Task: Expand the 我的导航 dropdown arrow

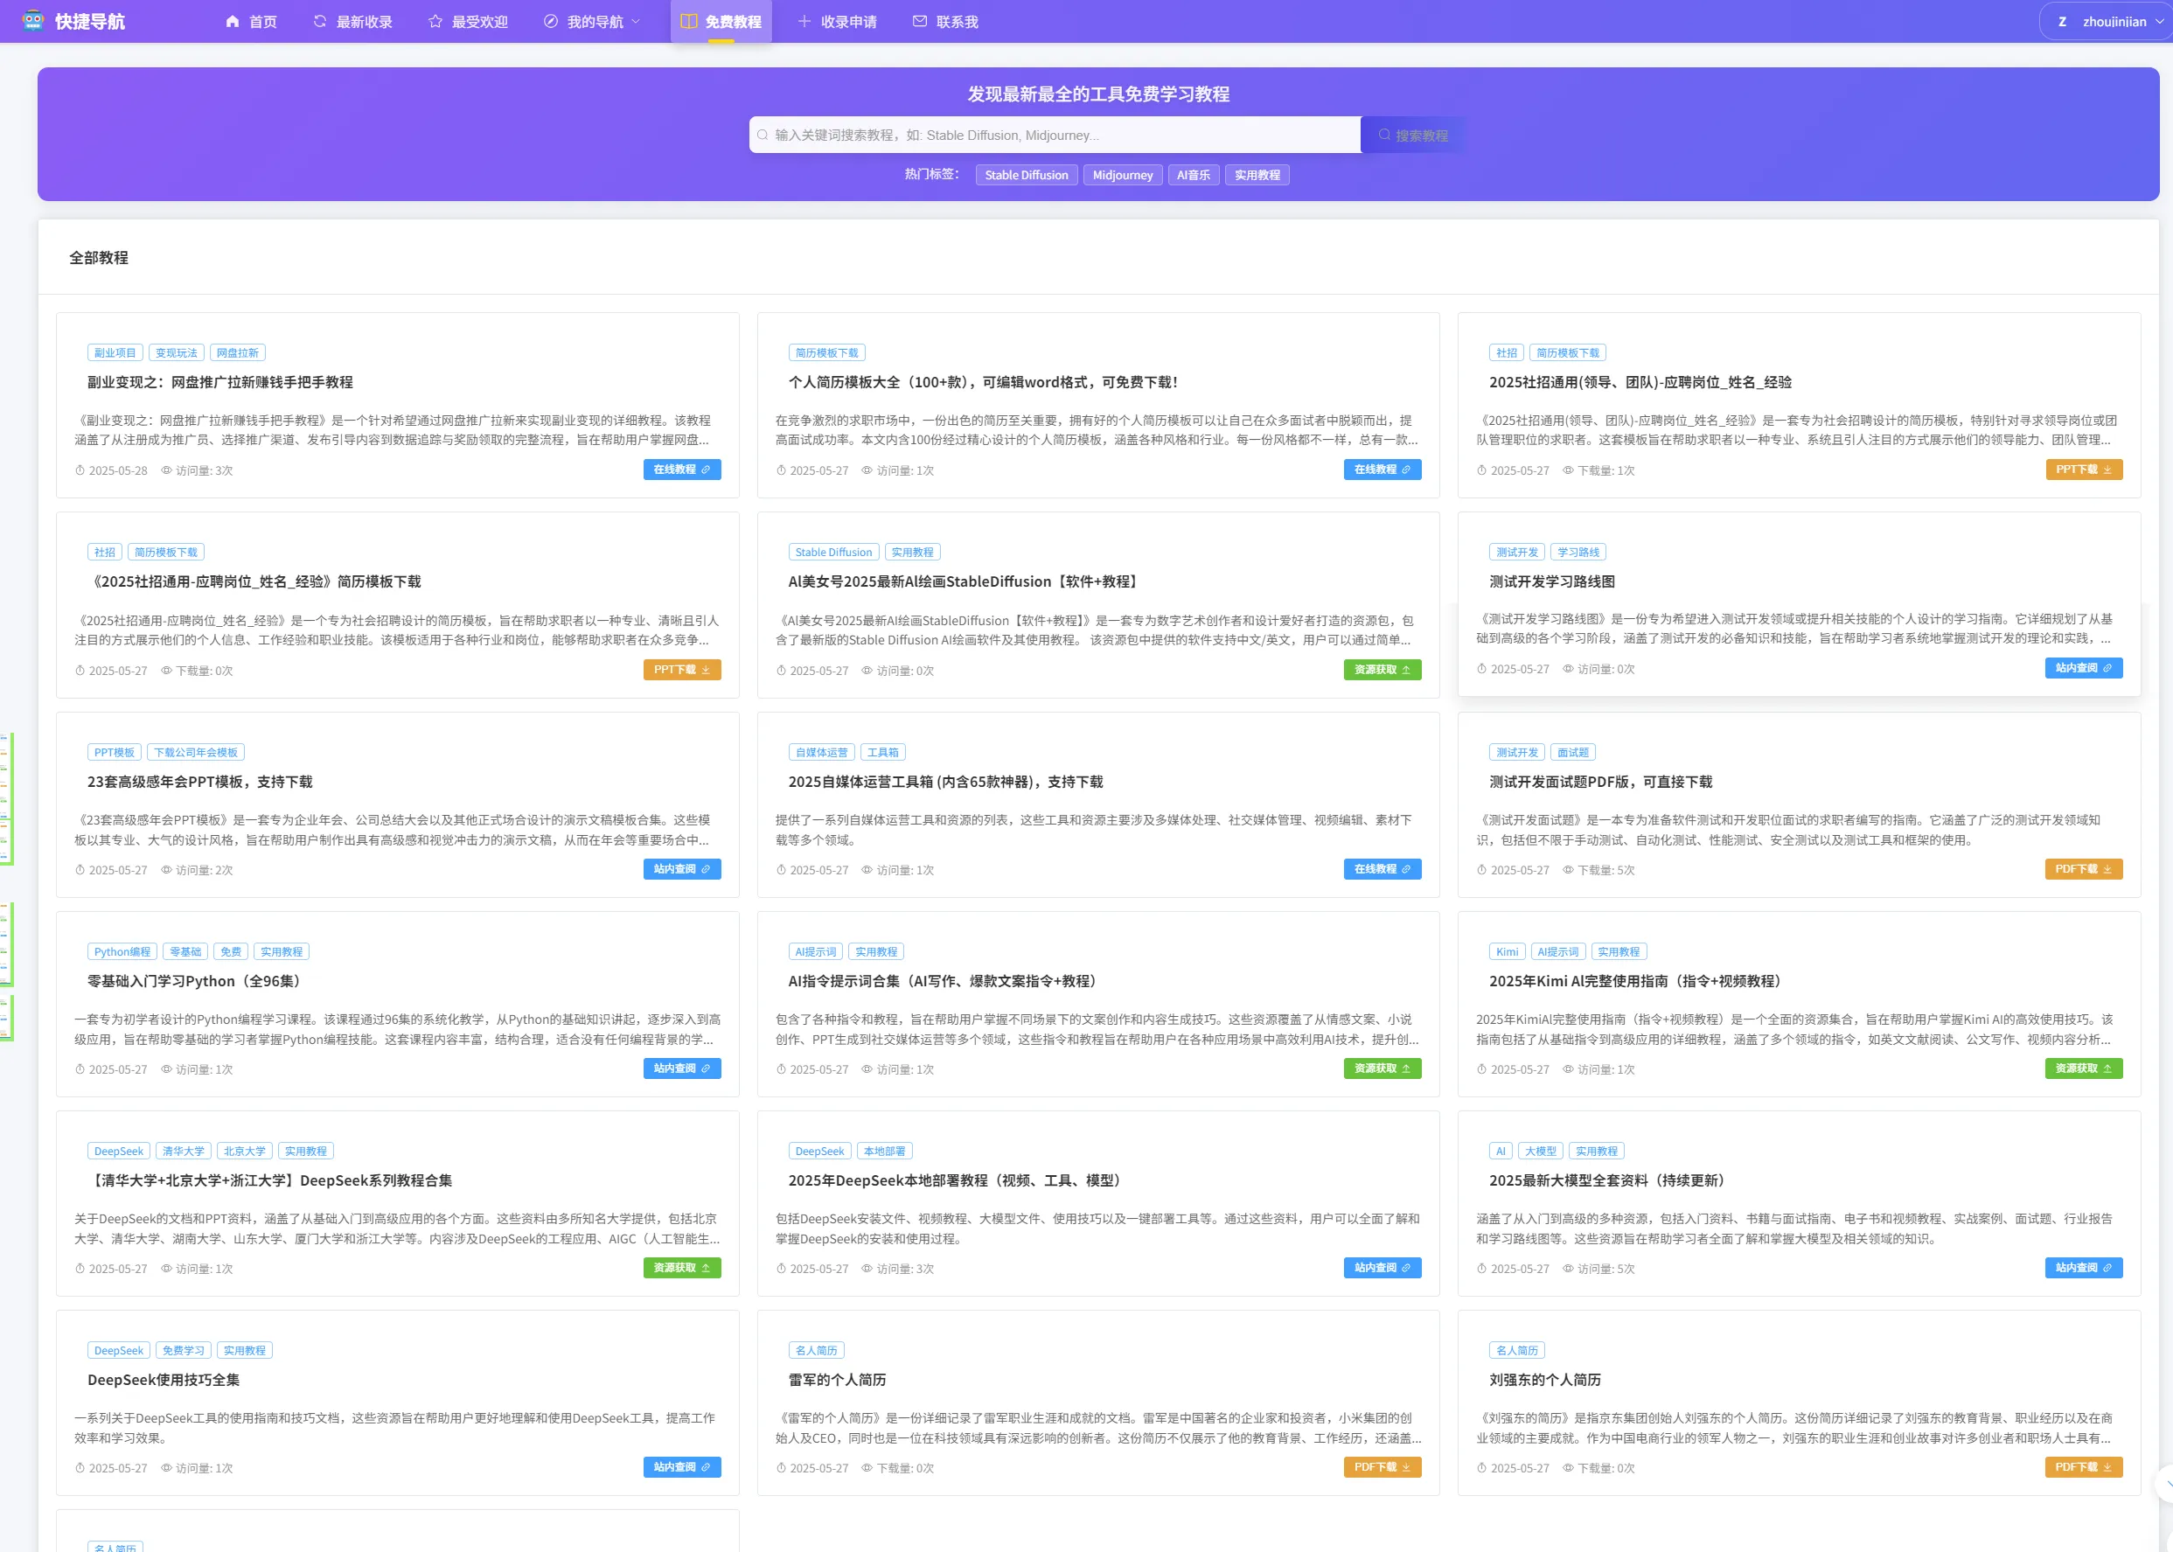Action: pos(637,21)
